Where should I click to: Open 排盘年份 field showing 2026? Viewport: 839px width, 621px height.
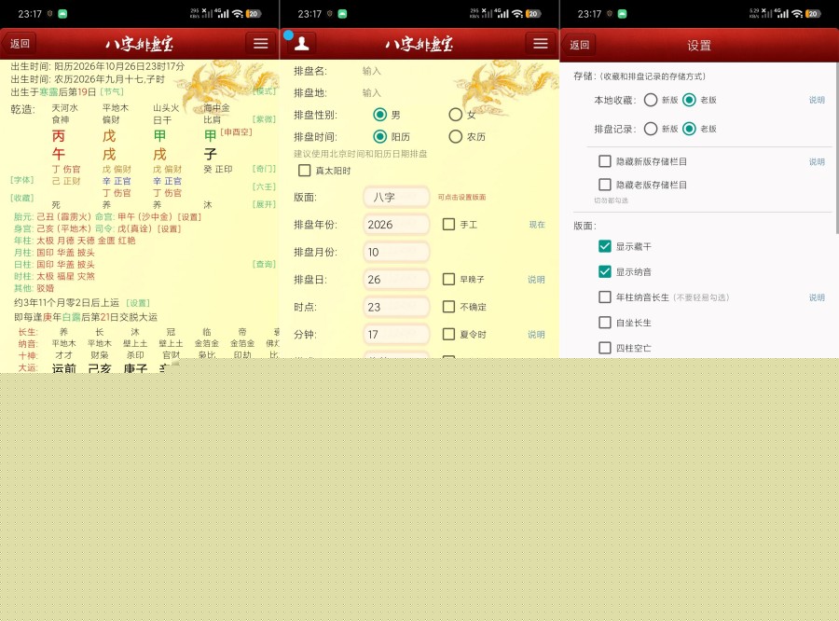coord(396,225)
